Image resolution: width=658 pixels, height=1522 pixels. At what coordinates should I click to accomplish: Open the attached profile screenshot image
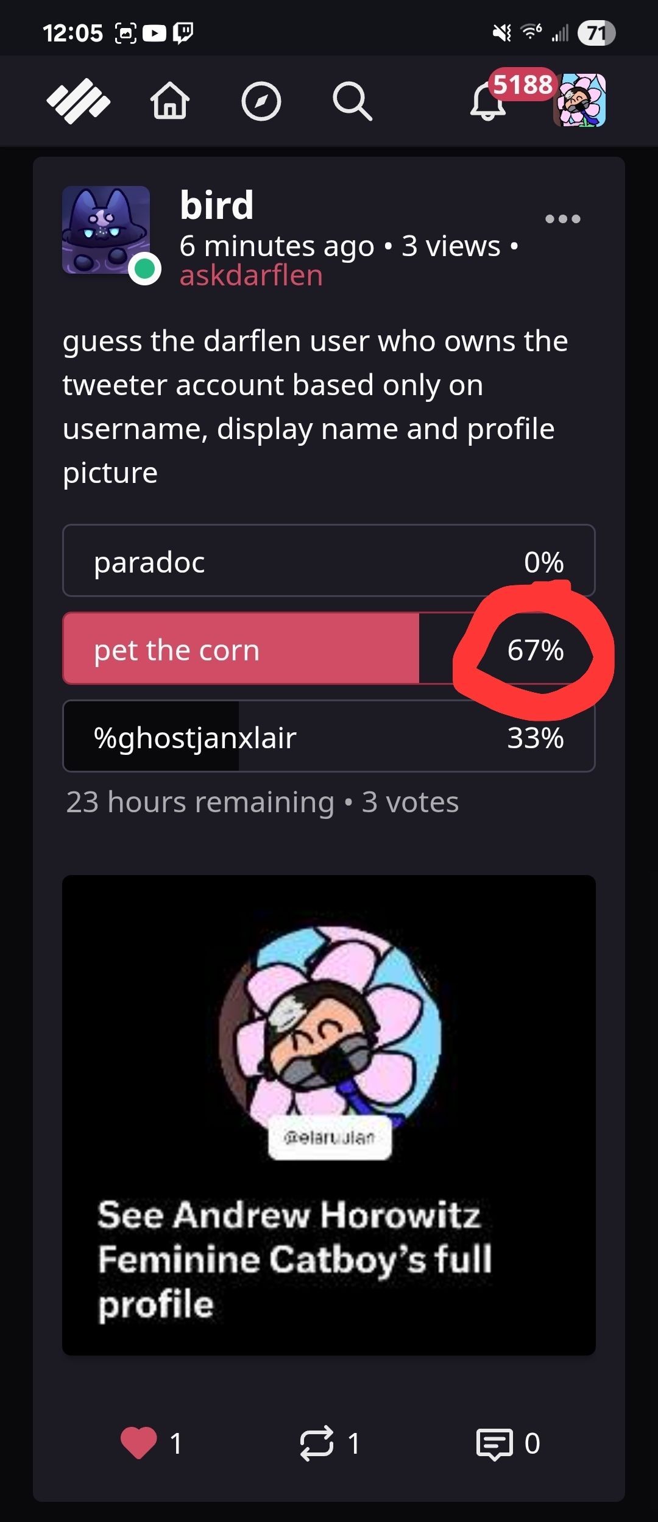click(329, 1115)
